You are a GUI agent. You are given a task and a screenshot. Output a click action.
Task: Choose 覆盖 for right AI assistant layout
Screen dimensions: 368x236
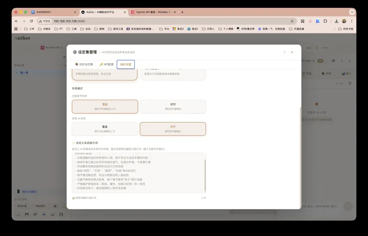(x=105, y=129)
